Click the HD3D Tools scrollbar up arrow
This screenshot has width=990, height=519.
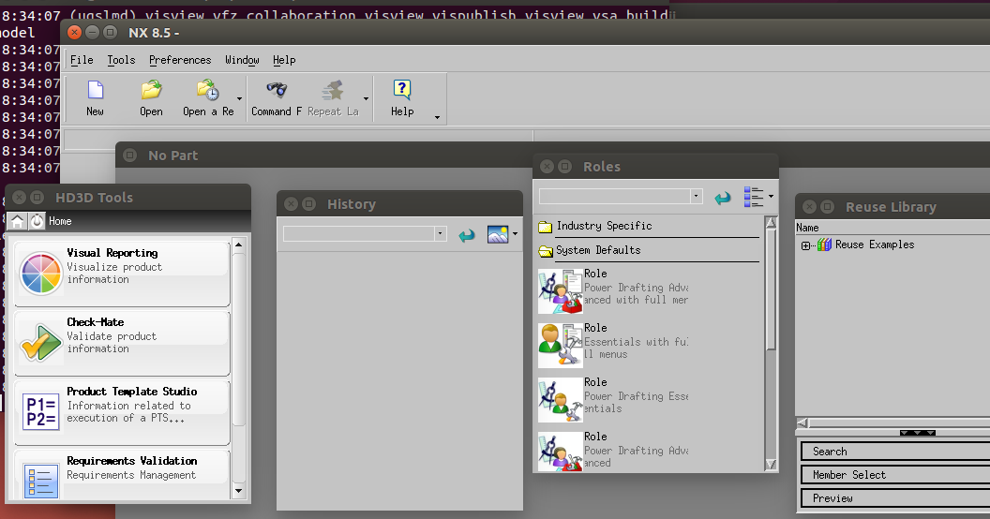[239, 245]
